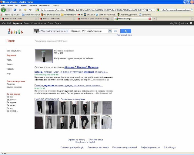
Task: Select Карты in left sidebar
Action: pyautogui.click(x=9, y=60)
